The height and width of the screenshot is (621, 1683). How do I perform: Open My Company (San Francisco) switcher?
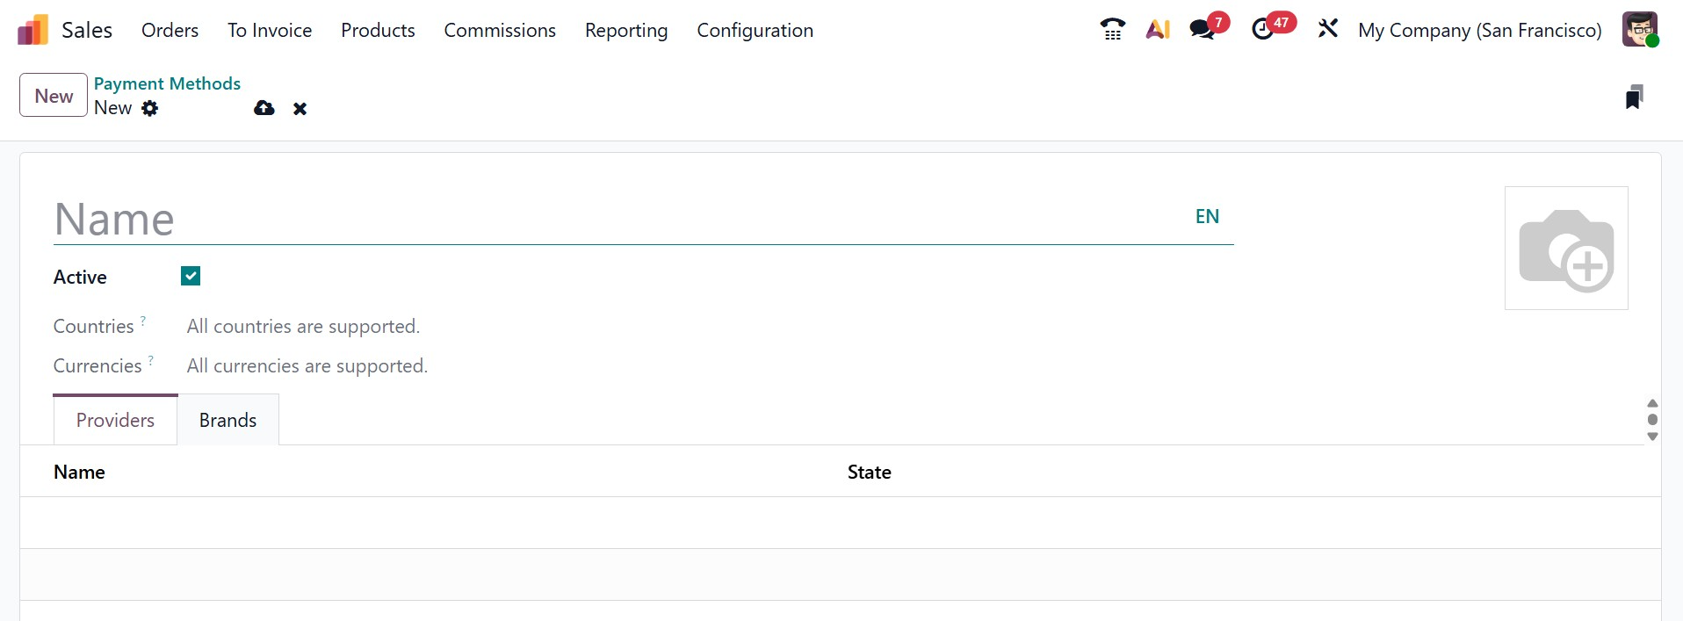point(1479,30)
